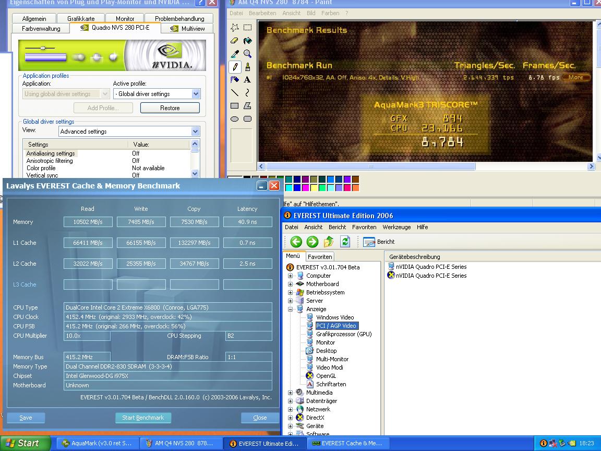
Task: Select Windows Video in the EVEREST tree
Action: point(334,317)
